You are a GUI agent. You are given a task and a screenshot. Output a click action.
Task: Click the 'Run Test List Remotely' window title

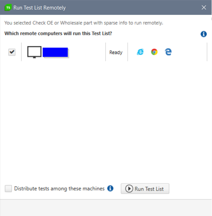[40, 7]
